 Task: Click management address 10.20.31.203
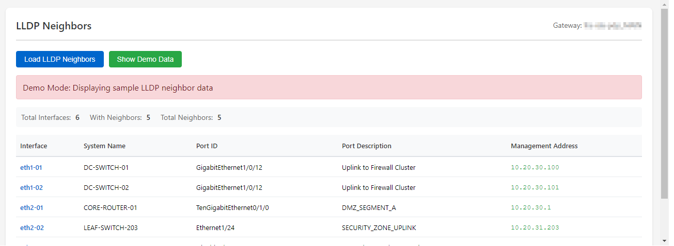pos(535,227)
